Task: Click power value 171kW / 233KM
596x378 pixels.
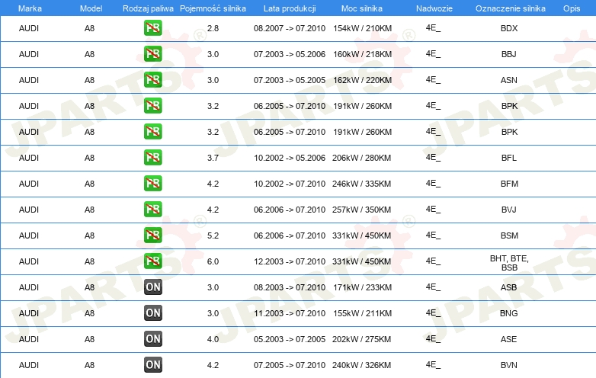Action: click(362, 287)
